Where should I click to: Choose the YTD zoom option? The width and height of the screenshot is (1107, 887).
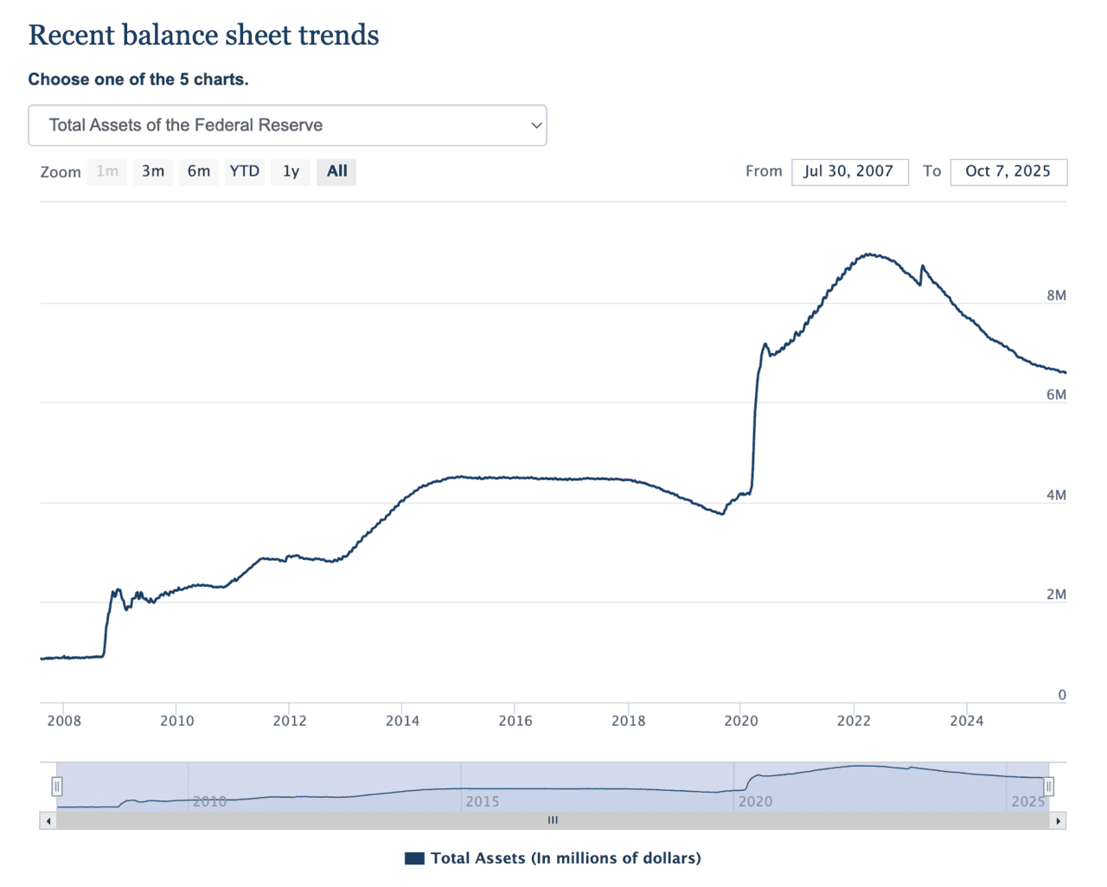[x=245, y=171]
